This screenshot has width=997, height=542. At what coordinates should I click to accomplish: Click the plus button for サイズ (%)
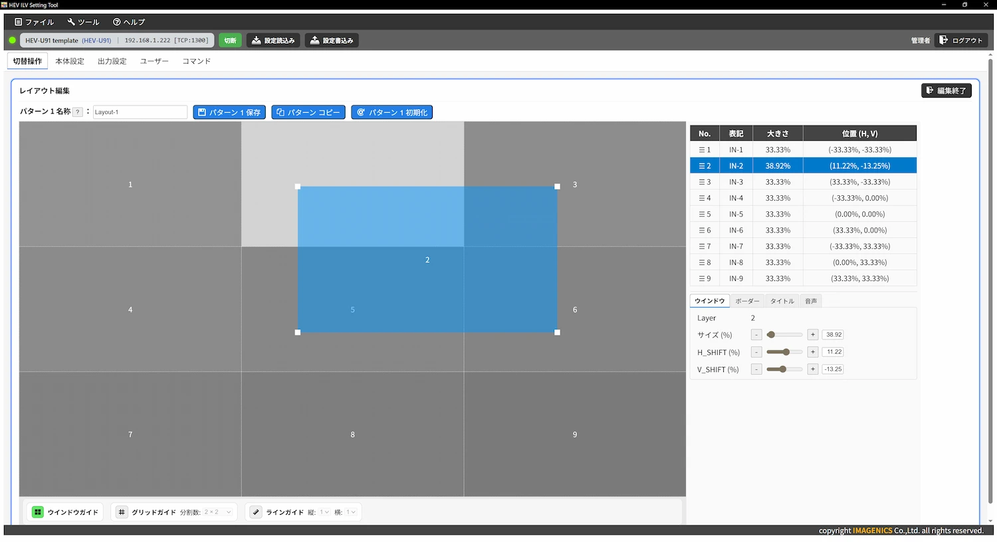tap(812, 335)
